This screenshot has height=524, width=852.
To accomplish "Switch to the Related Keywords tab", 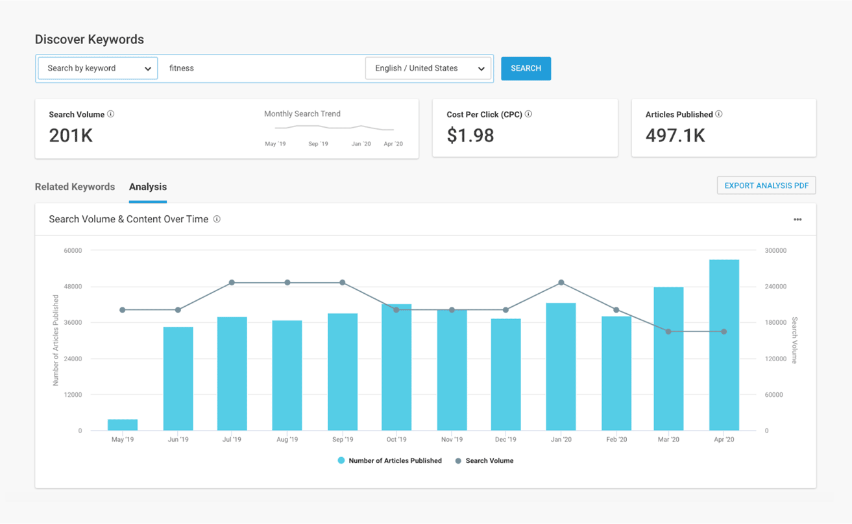I will click(75, 187).
